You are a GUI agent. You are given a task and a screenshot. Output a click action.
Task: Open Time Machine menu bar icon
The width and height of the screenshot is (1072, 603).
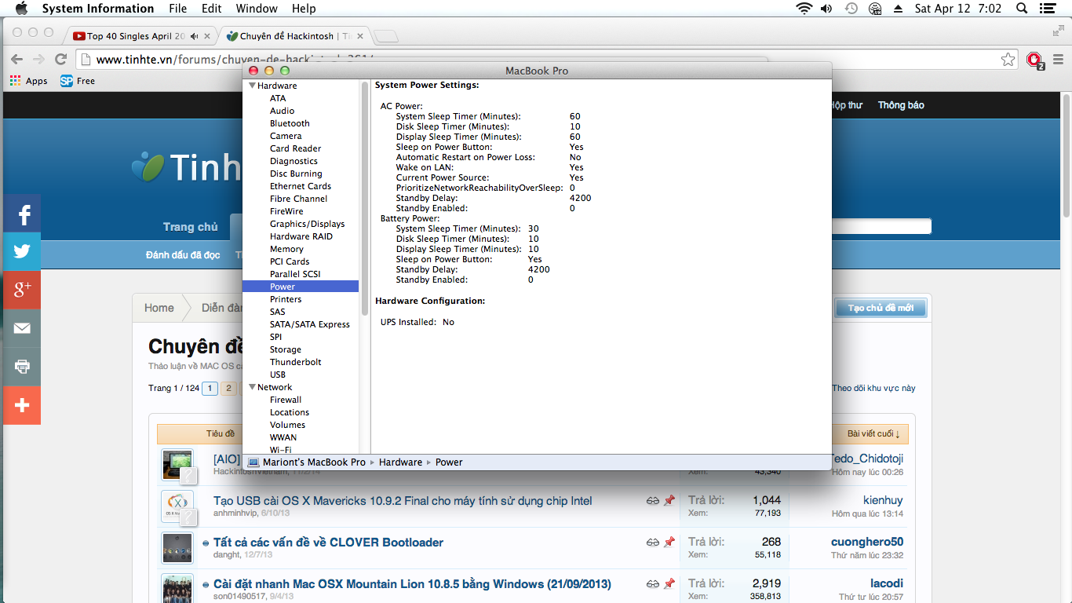851,9
